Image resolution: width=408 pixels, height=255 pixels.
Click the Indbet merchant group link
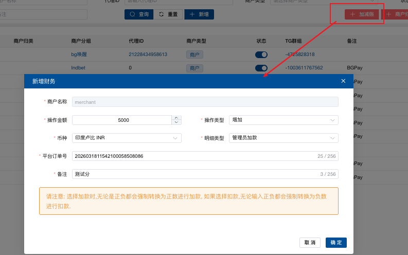point(79,68)
